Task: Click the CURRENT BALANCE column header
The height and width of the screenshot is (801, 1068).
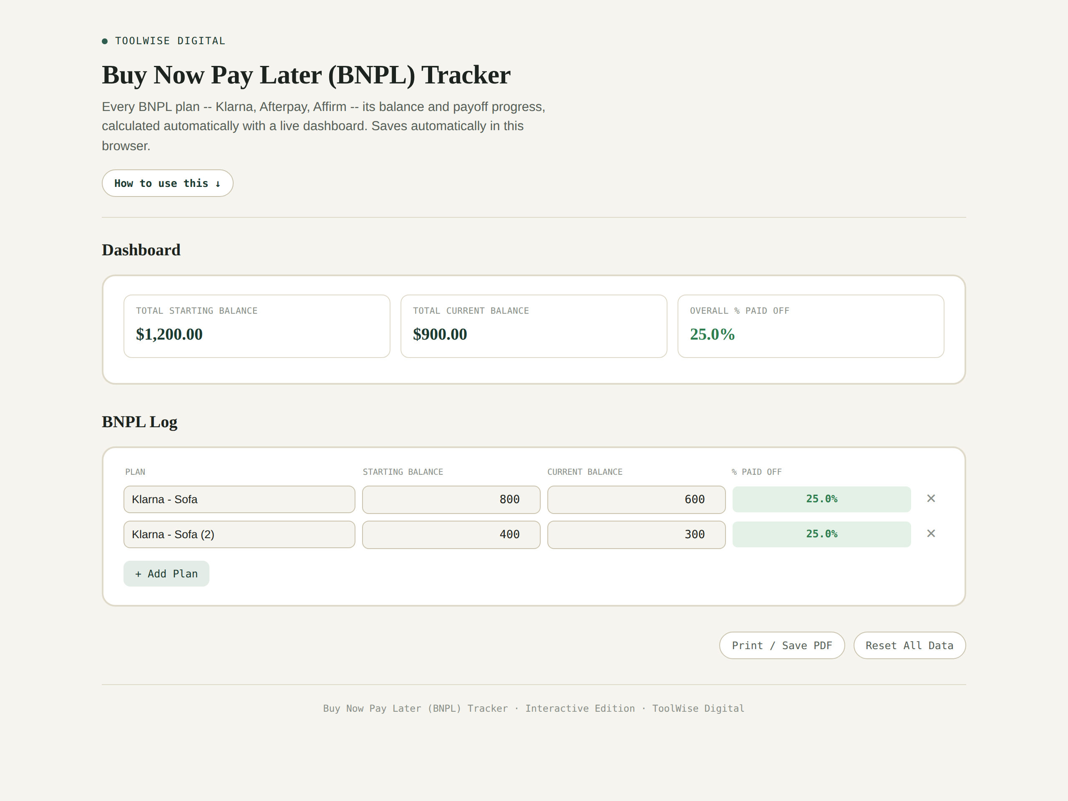Action: tap(585, 472)
